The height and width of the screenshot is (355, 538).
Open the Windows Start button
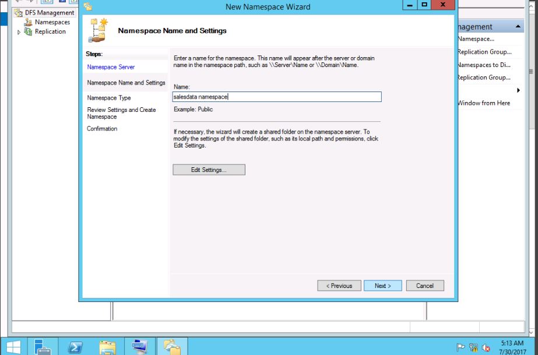(x=13, y=347)
